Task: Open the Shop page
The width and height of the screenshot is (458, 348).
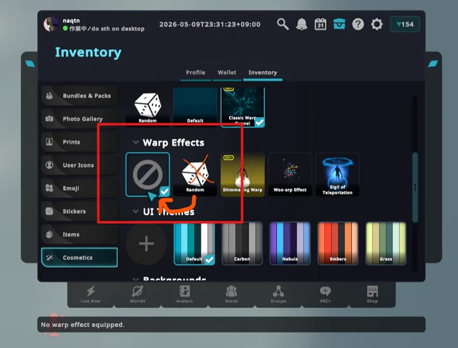Action: [x=372, y=294]
